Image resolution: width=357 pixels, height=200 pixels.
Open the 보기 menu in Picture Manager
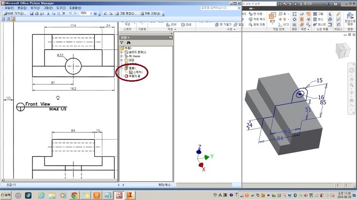(35, 8)
